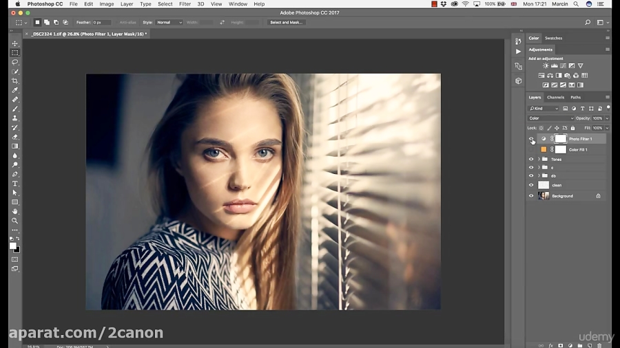Add a Brightness/Contrast adjustment
The width and height of the screenshot is (620, 348).
[546, 66]
